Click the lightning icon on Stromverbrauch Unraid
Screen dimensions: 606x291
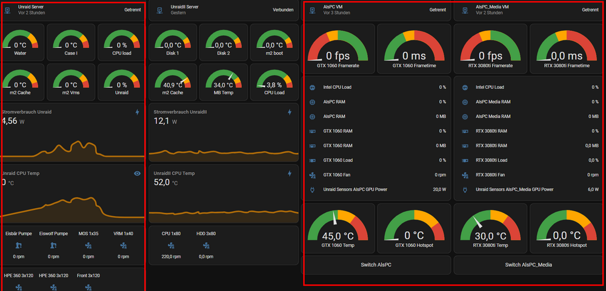pos(137,113)
